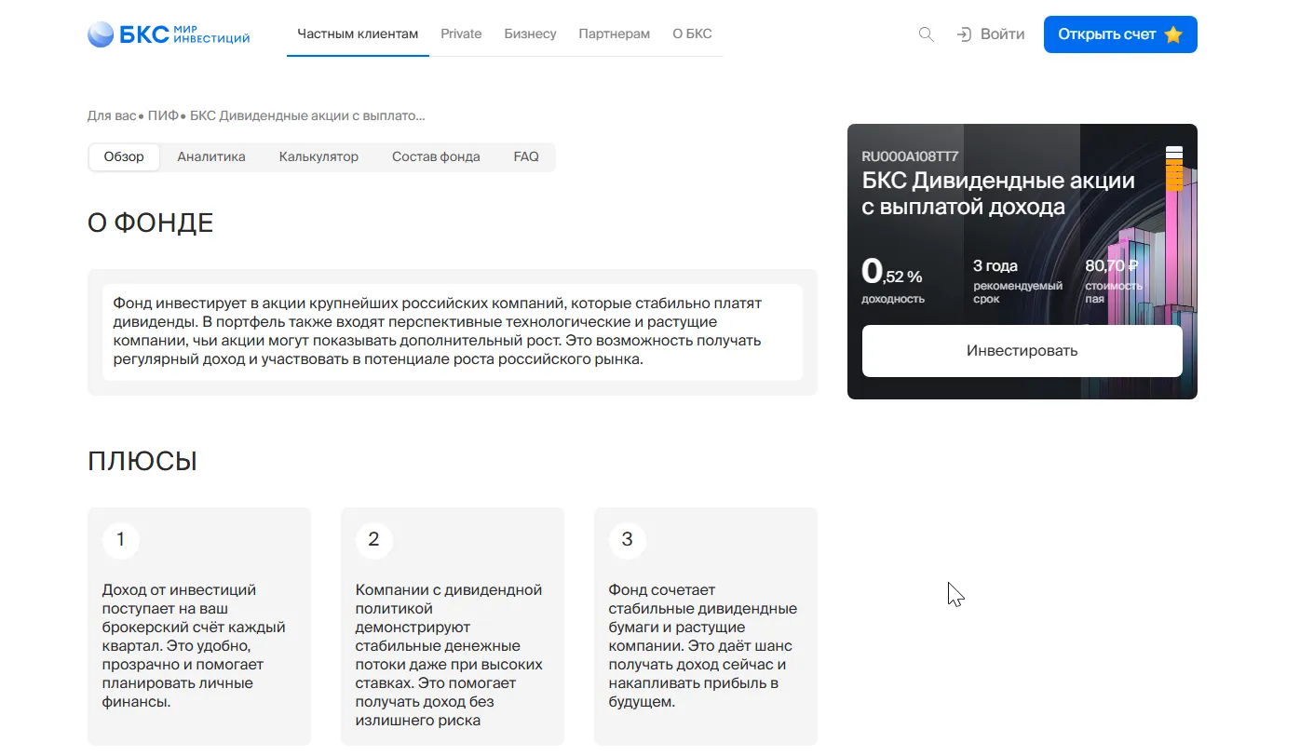Go to the Для вас breadcrumb
This screenshot has width=1300, height=756.
(x=112, y=116)
